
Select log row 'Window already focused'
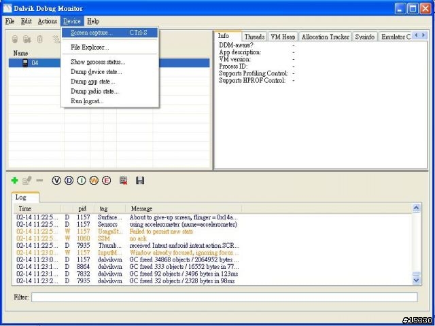pos(213,253)
